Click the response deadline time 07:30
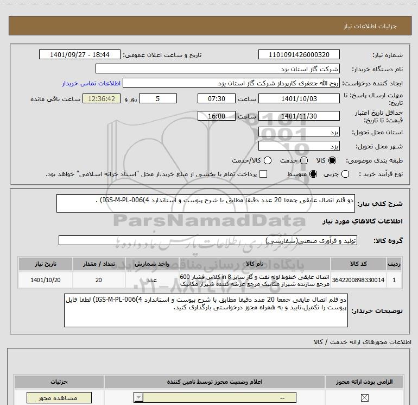This screenshot has width=418, height=405. pyautogui.click(x=217, y=98)
